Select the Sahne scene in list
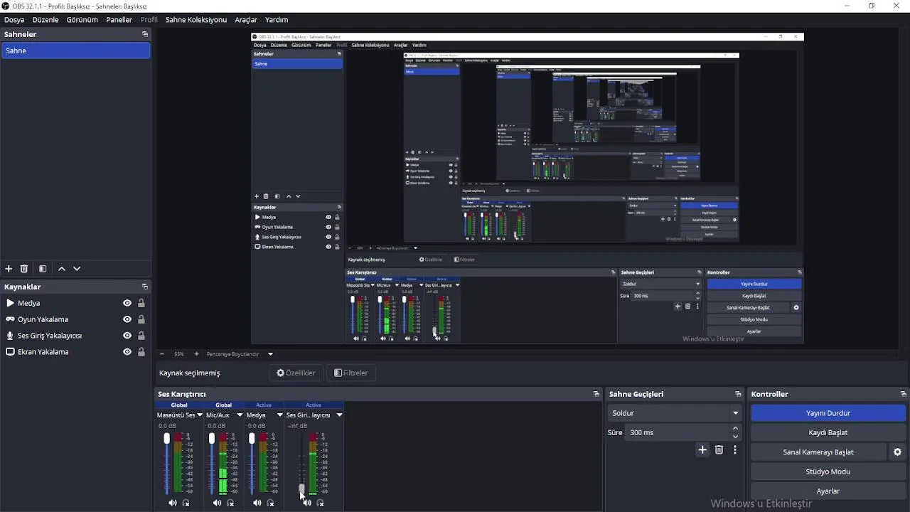910x512 pixels. 75,50
